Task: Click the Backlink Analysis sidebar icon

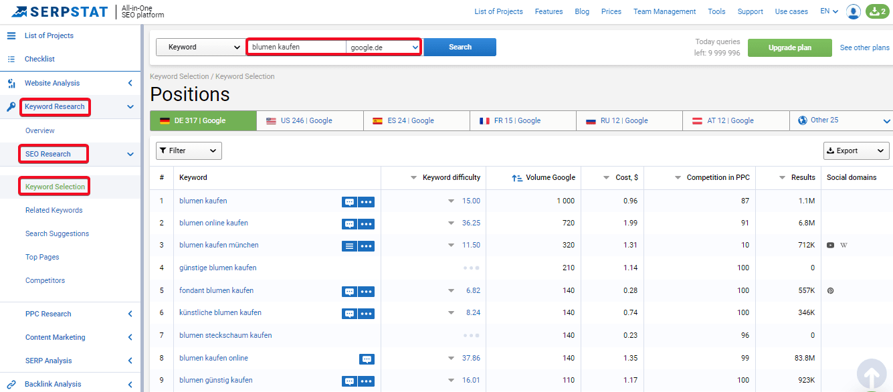Action: 11,384
